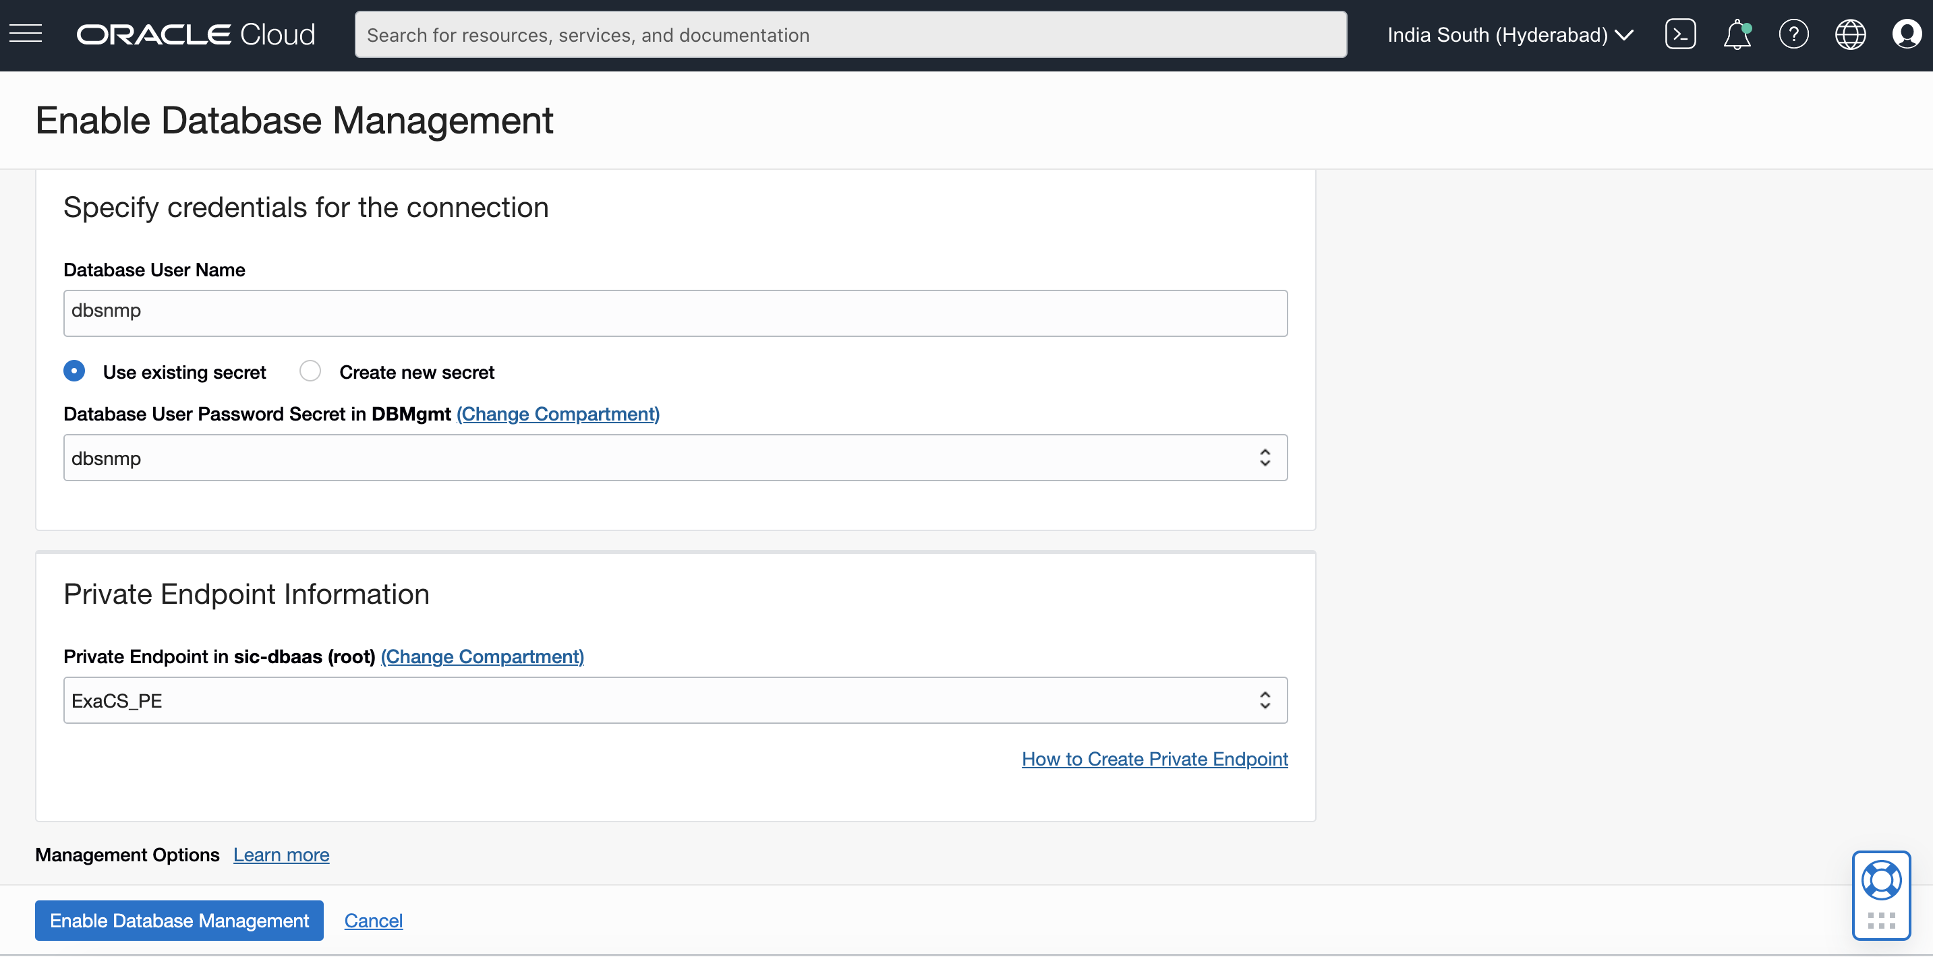Click the lifebuoy support widget
1933x957 pixels.
(x=1880, y=880)
